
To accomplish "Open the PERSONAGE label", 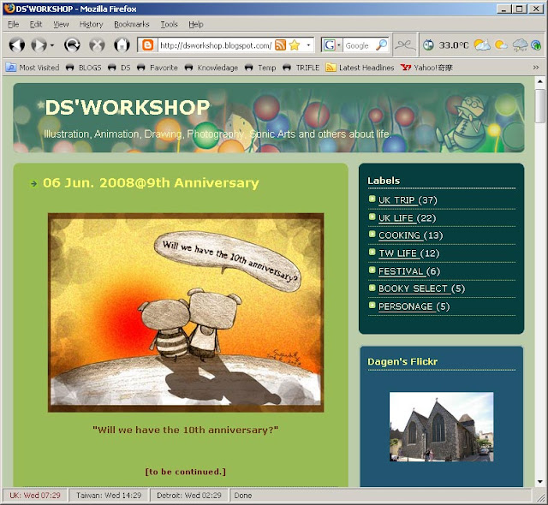I will (x=406, y=306).
